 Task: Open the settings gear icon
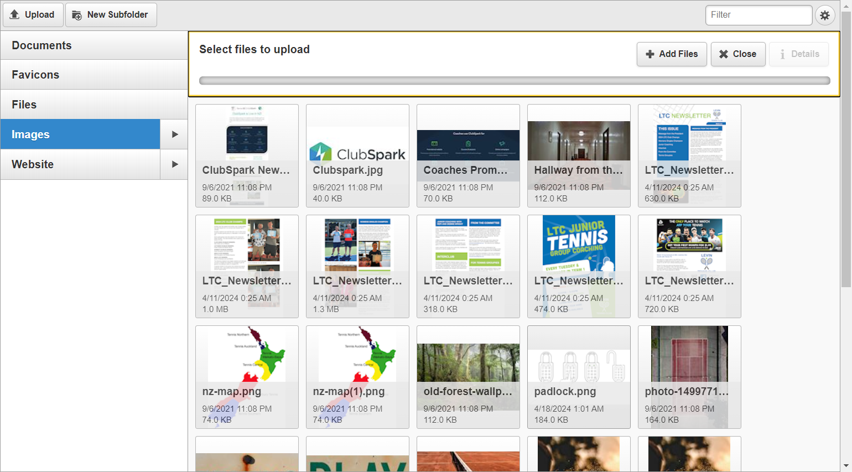825,15
